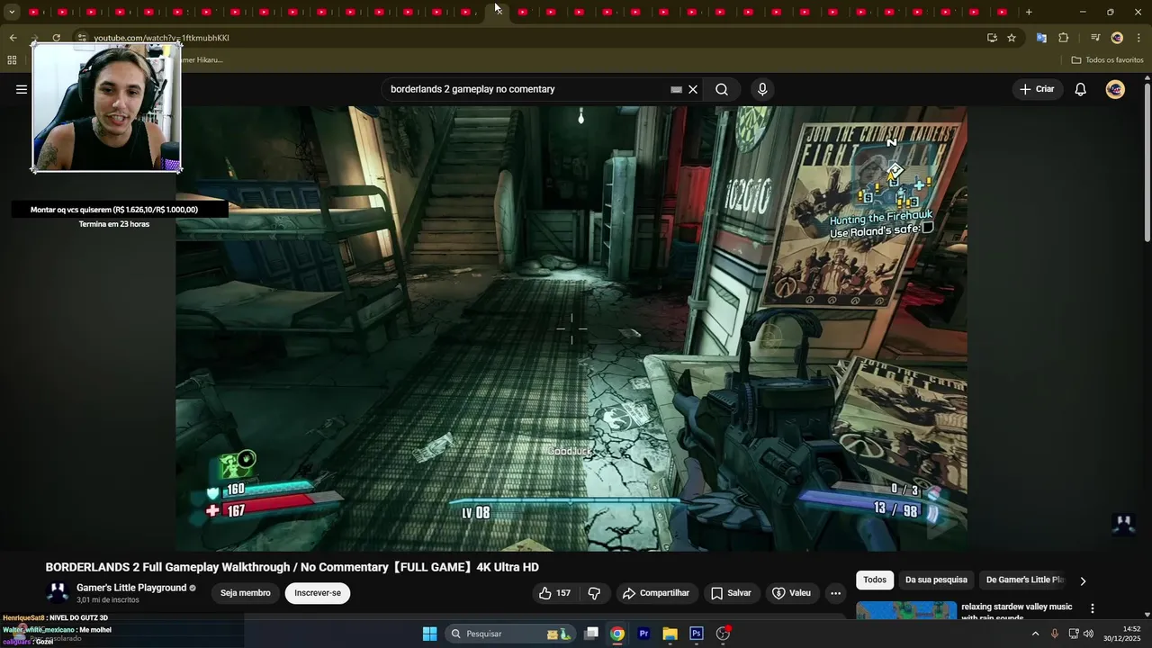1152x648 pixels.
Task: Open the taskbar app with red badge
Action: (x=723, y=634)
